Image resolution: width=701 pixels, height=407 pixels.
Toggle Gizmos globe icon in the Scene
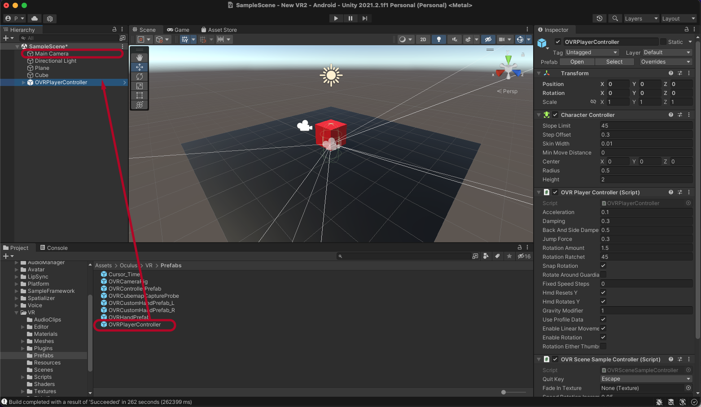tap(520, 39)
